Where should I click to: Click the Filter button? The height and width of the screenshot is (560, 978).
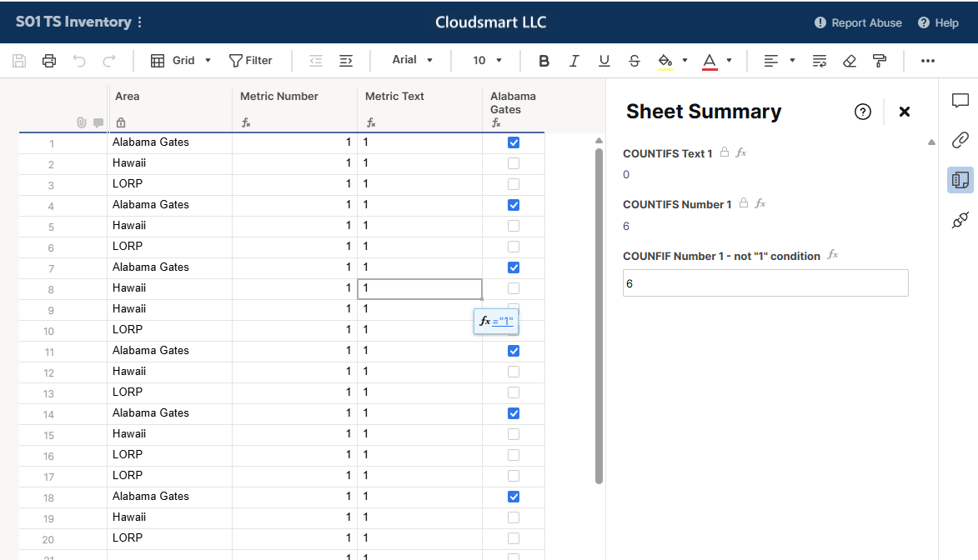(x=251, y=61)
